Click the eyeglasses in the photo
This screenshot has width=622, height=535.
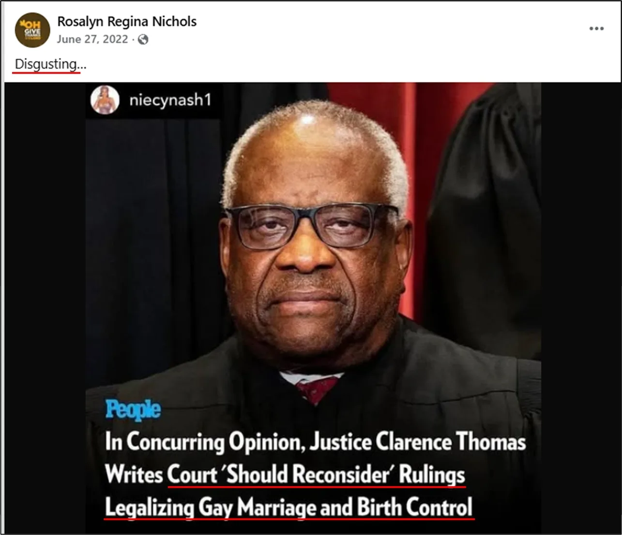pyautogui.click(x=311, y=226)
